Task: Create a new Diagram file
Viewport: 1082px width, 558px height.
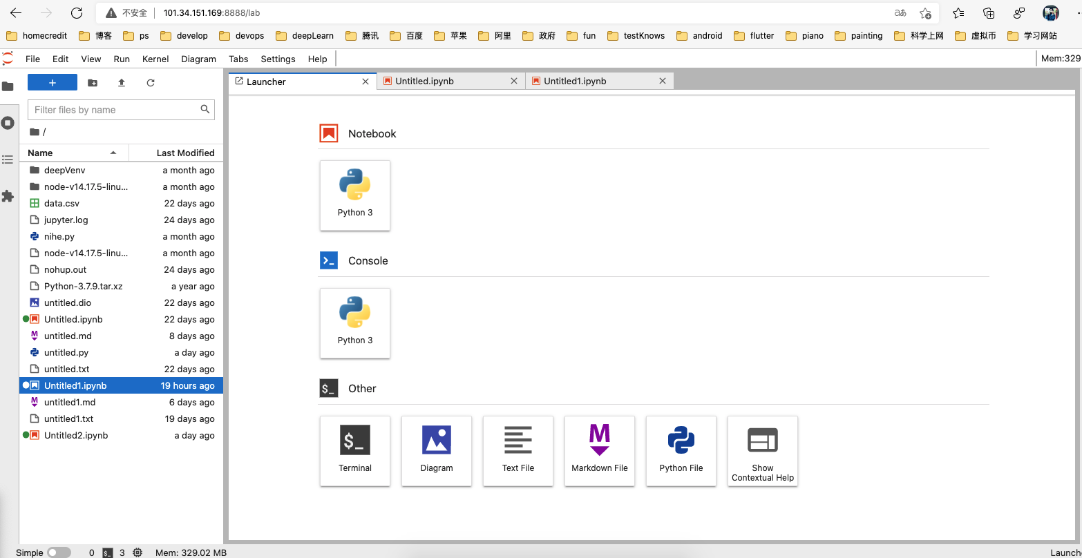Action: tap(437, 450)
